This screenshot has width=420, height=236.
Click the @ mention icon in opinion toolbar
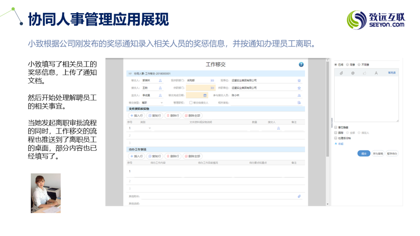coord(353,73)
